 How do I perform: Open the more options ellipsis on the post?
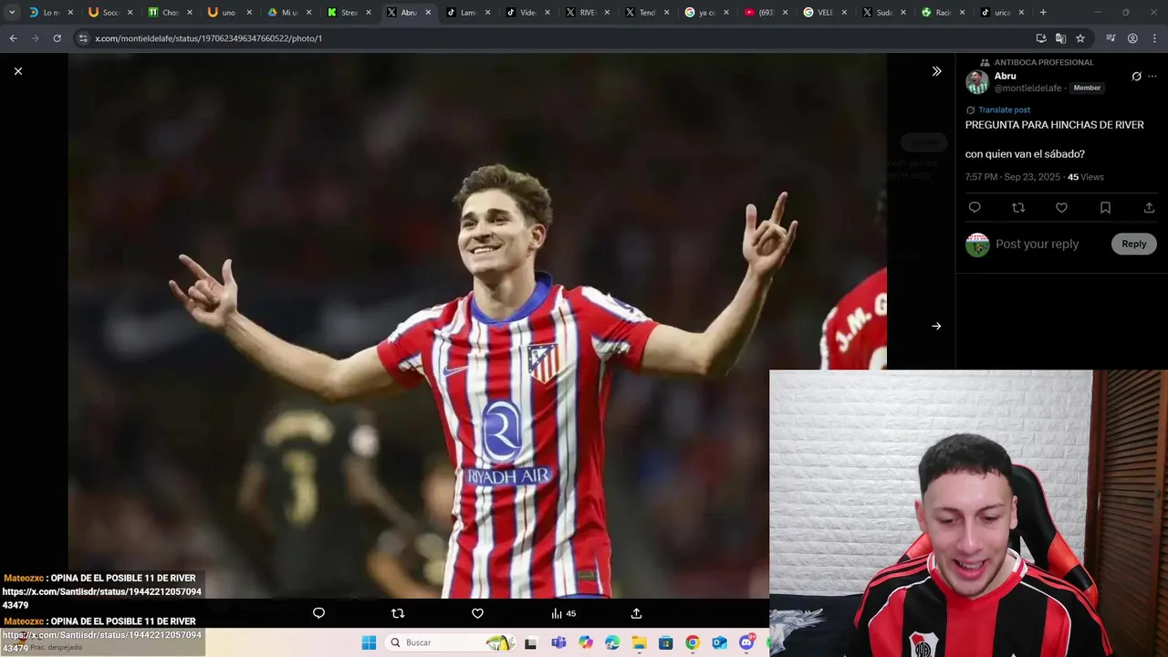(x=1152, y=77)
